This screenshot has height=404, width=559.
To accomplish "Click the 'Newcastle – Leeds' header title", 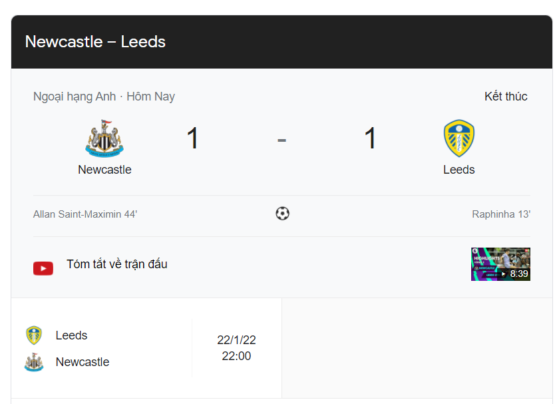I will pyautogui.click(x=95, y=42).
